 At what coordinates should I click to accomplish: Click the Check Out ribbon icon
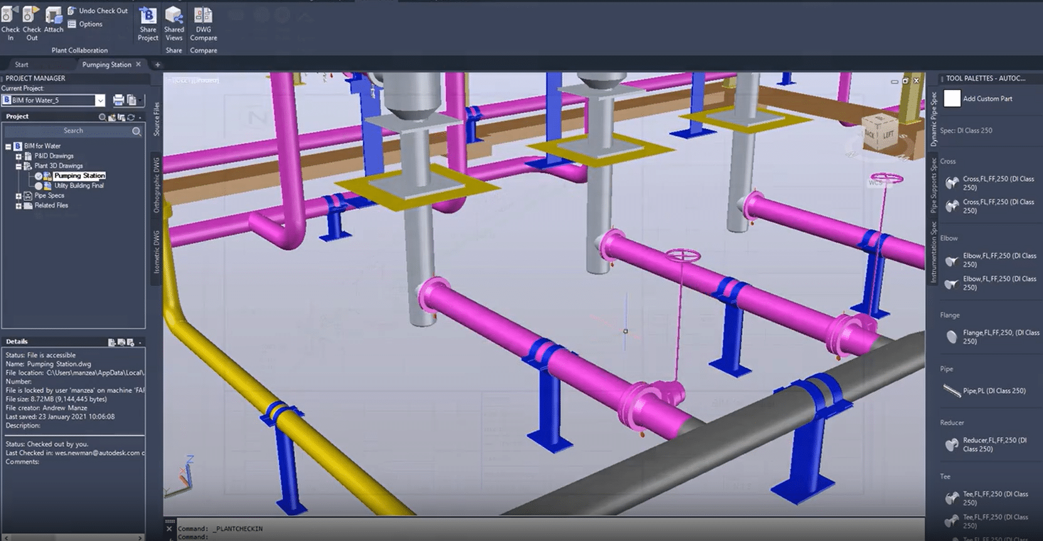pos(31,15)
